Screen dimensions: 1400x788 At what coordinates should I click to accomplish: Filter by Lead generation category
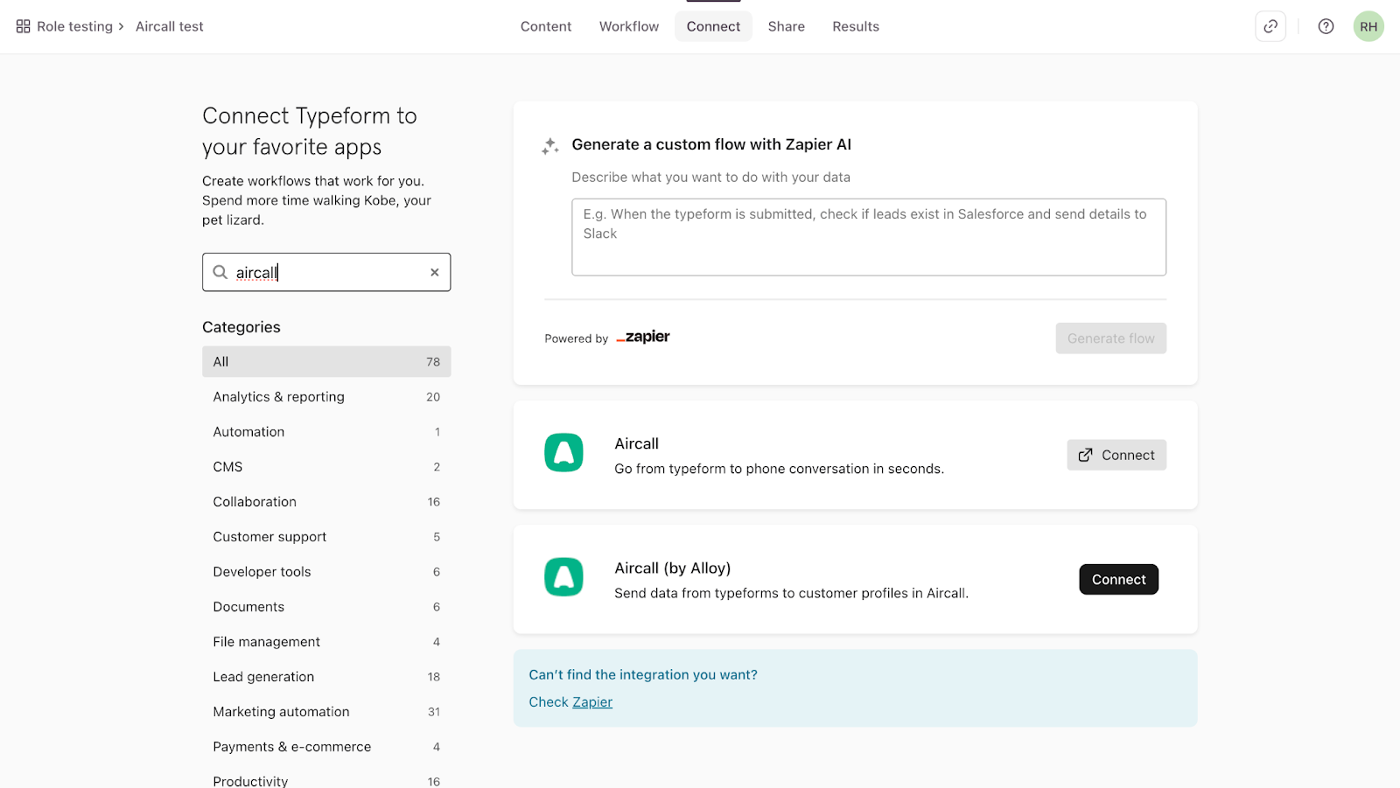(326, 676)
